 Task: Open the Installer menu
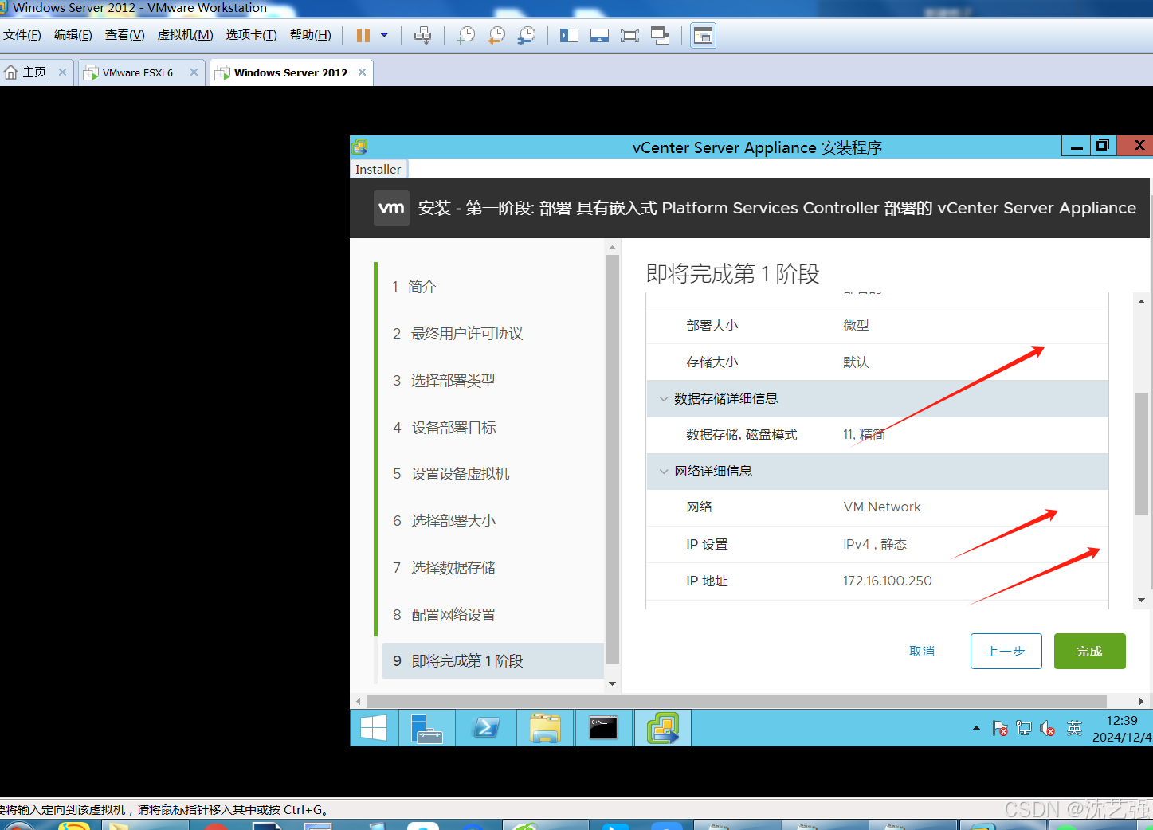378,169
